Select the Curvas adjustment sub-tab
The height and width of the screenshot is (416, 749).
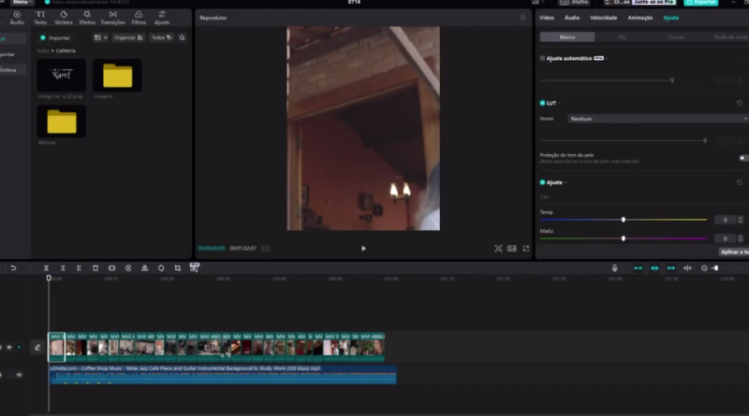[676, 36]
